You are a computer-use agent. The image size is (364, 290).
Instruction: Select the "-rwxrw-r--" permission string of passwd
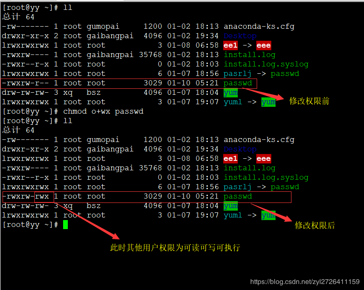[x=25, y=83]
